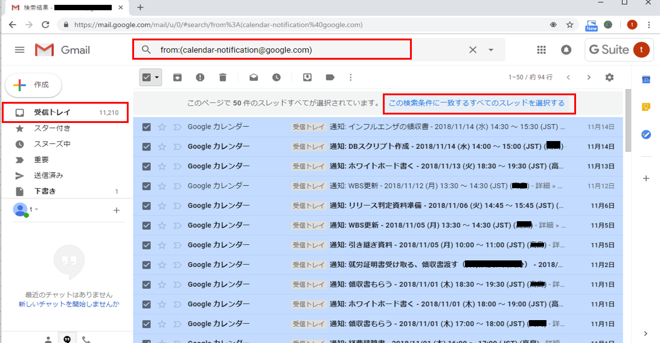
Task: Compose a new mail with 作成
Action: click(x=33, y=85)
